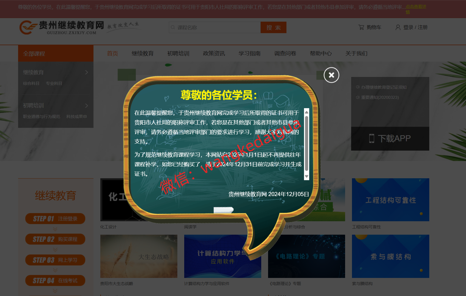
Task: Open the 办理继续教育登记证须知 notice
Action: (384, 87)
